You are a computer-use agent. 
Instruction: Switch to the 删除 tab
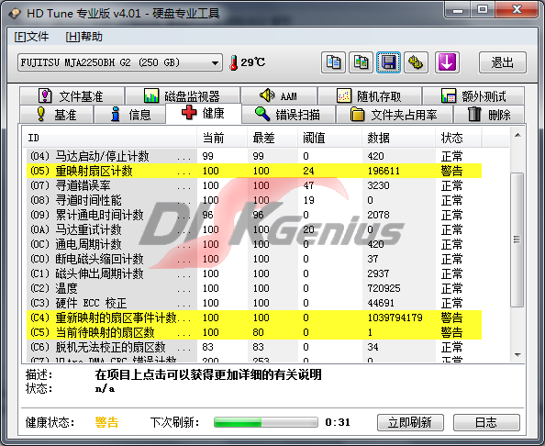489,114
